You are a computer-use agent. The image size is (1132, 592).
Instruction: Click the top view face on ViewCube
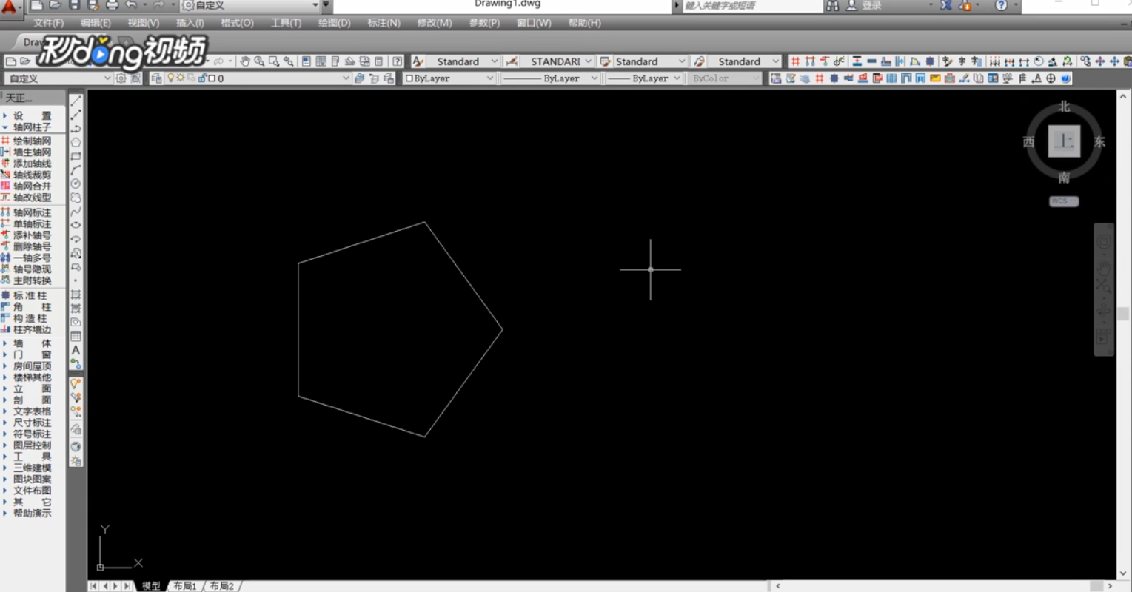click(1064, 141)
